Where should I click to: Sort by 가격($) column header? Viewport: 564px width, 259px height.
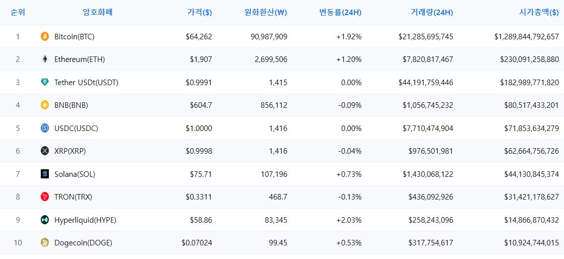click(x=199, y=12)
